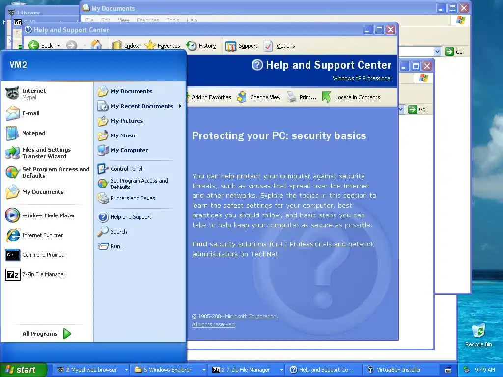Open Support in Help and Support Center

click(242, 46)
